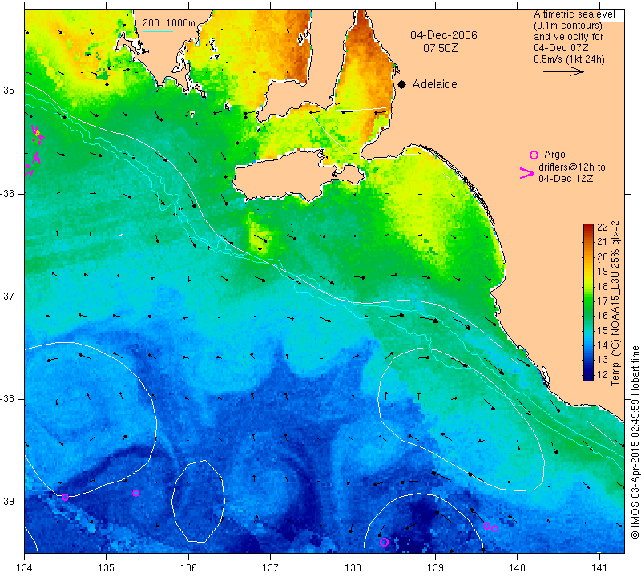Click the right Argo circle of pair near 139.7E
This screenshot has width=641, height=577.
[494, 528]
